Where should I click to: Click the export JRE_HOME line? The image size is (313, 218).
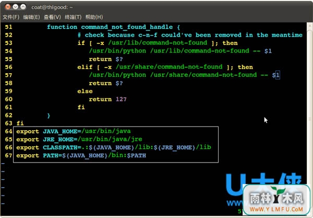(79, 140)
